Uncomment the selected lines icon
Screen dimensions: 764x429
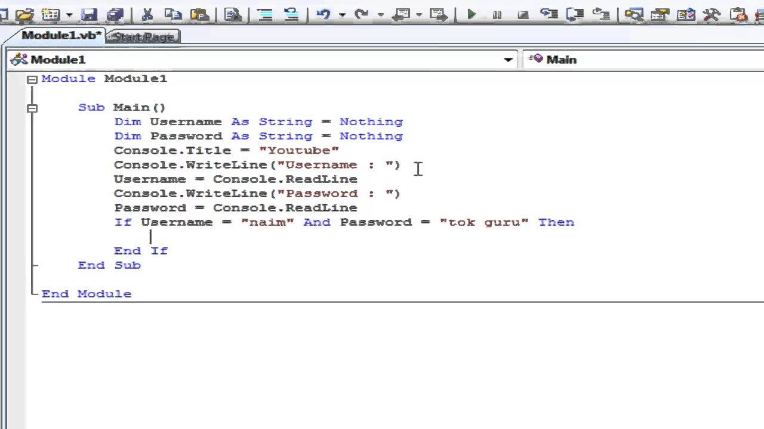(291, 14)
